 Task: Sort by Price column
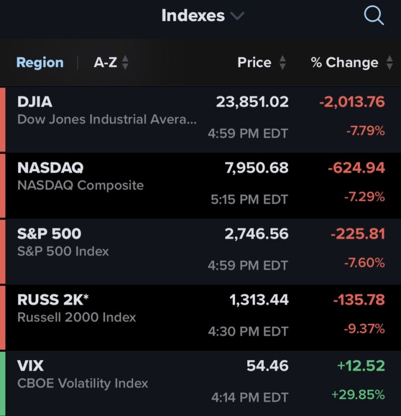254,63
